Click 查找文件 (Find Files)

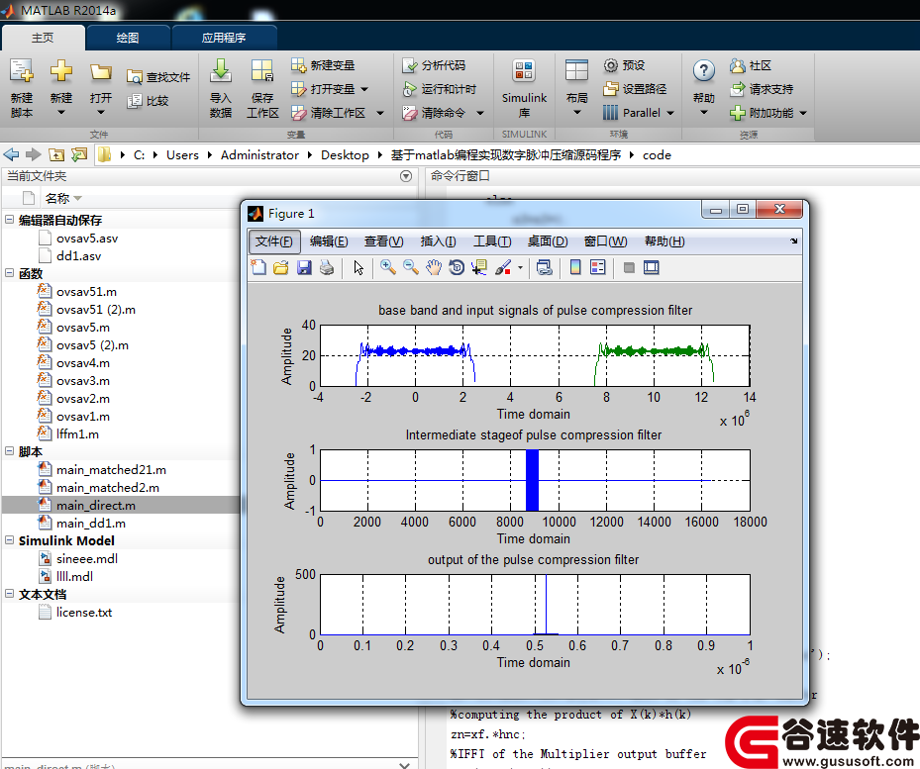[158, 77]
